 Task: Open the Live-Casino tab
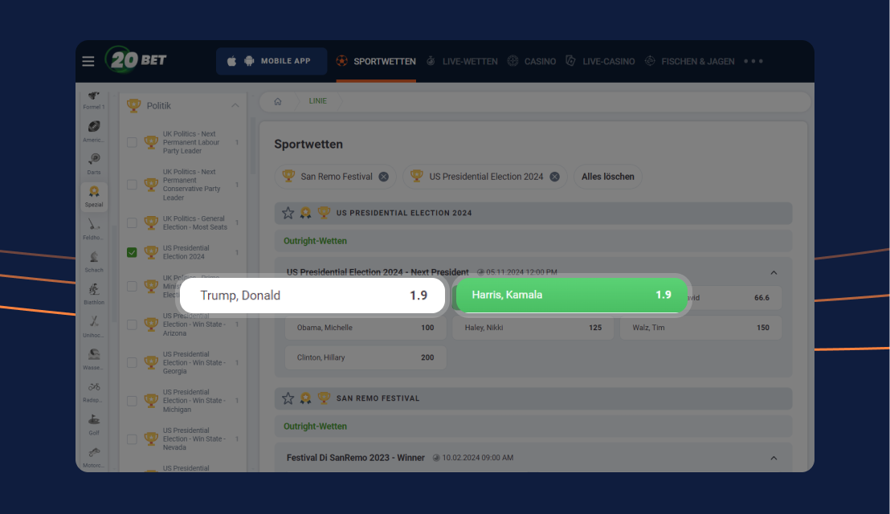click(601, 61)
